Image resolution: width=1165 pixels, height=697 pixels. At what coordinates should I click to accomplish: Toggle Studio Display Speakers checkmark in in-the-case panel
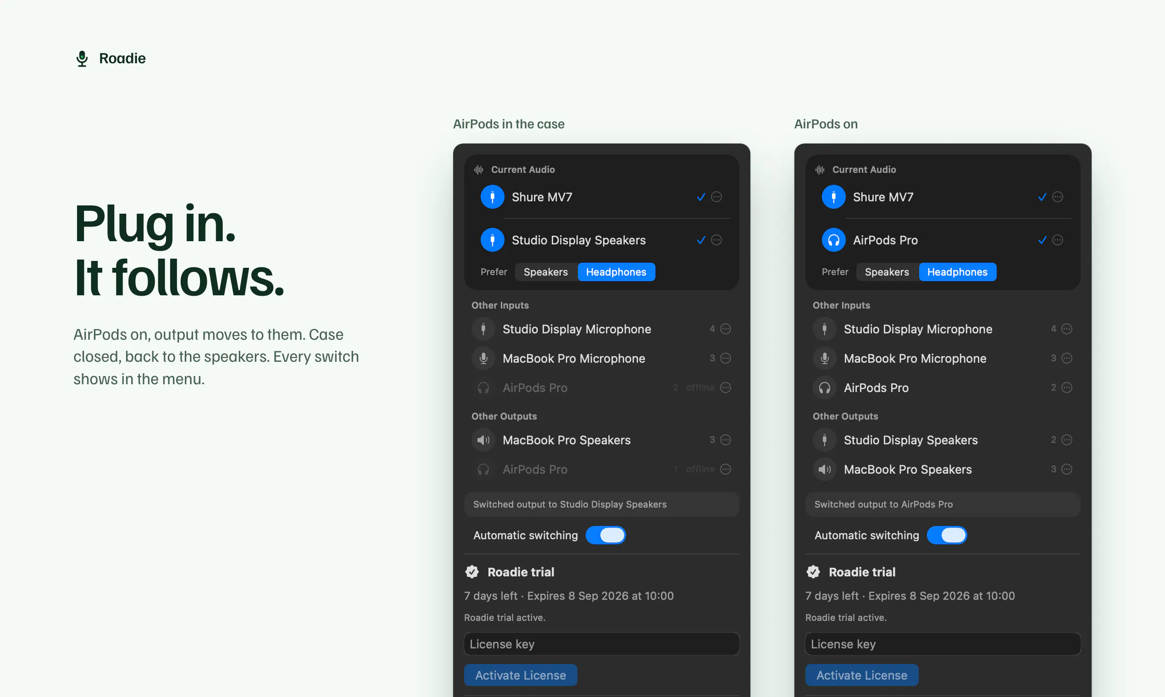pos(701,240)
